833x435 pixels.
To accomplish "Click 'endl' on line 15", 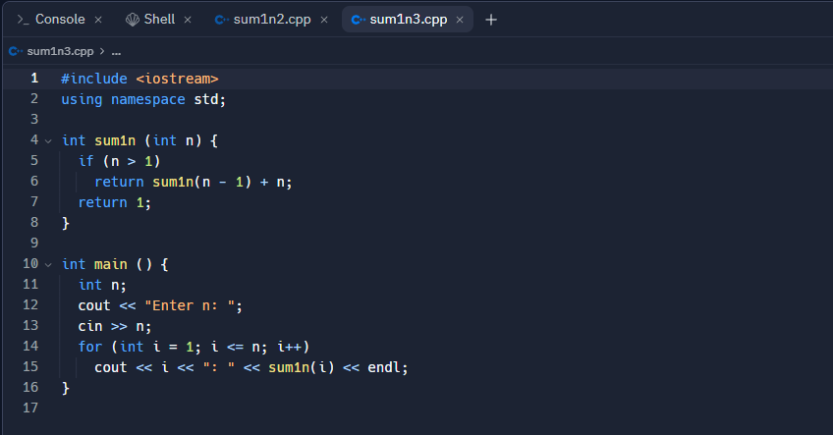I will pos(383,367).
